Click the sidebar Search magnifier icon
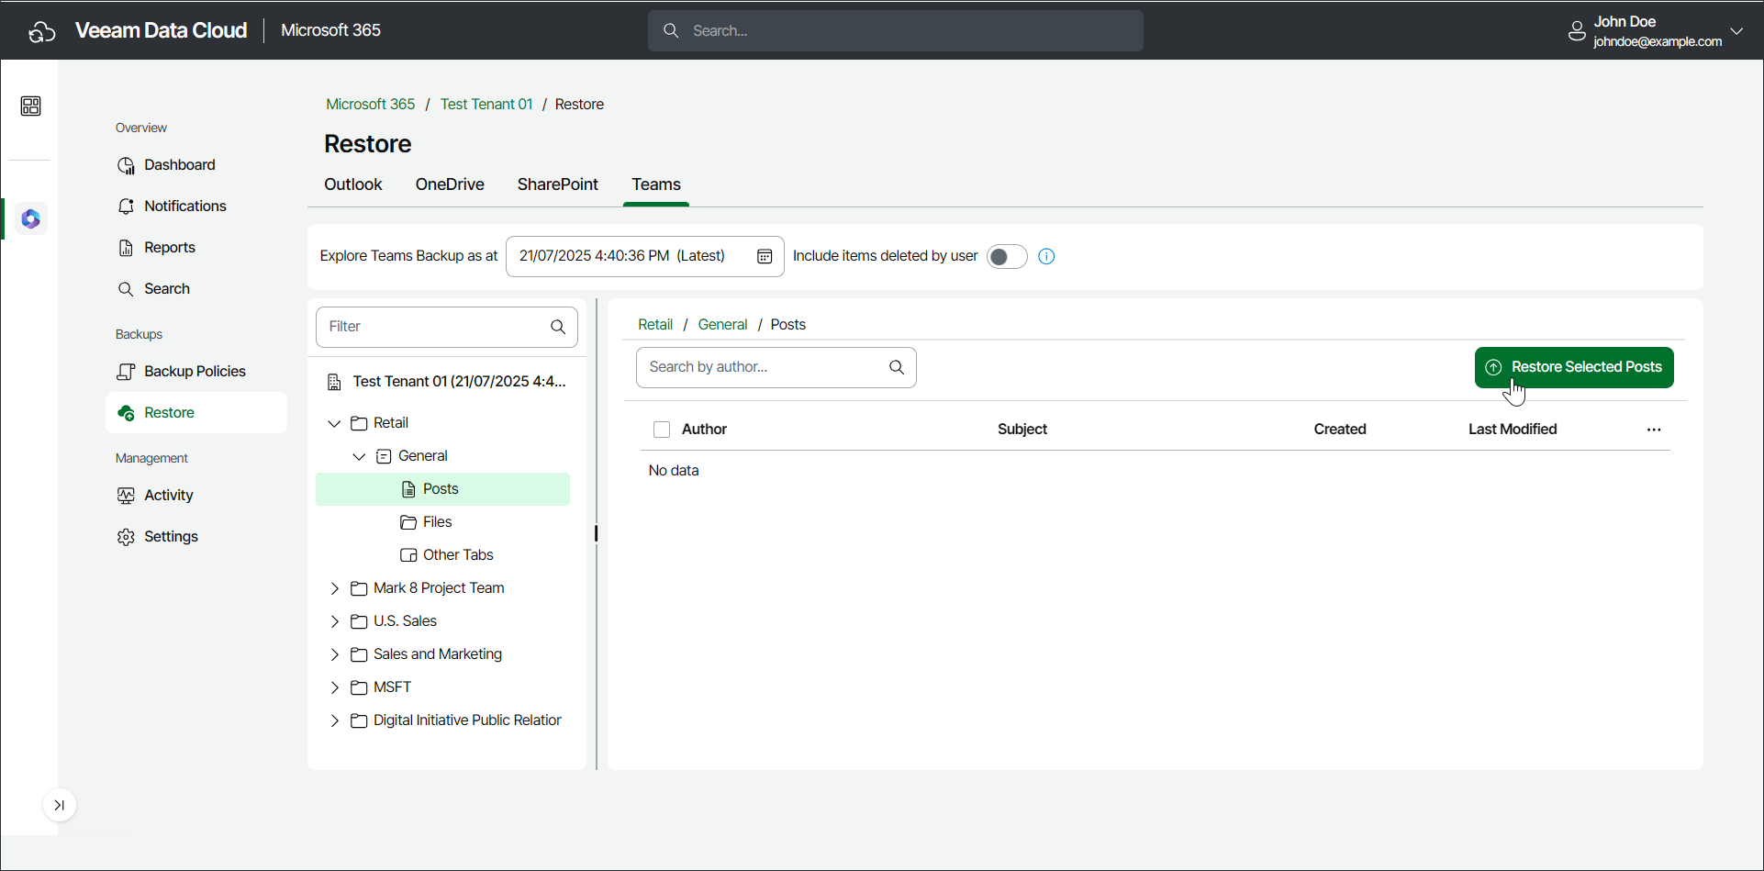This screenshot has width=1764, height=871. coord(126,289)
